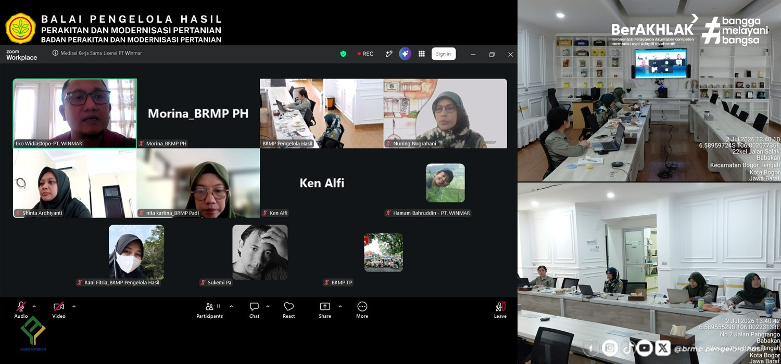Click the Share screen icon
This screenshot has width=781, height=364.
coord(325,307)
